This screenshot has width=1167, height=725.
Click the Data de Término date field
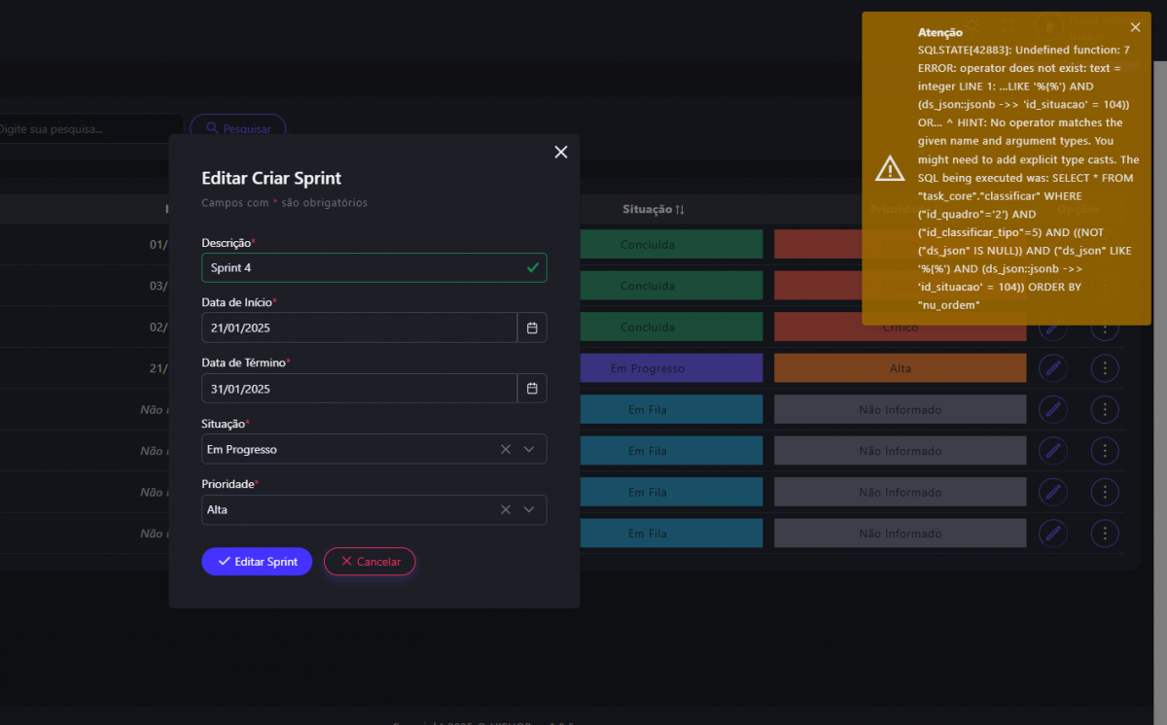pyautogui.click(x=359, y=389)
